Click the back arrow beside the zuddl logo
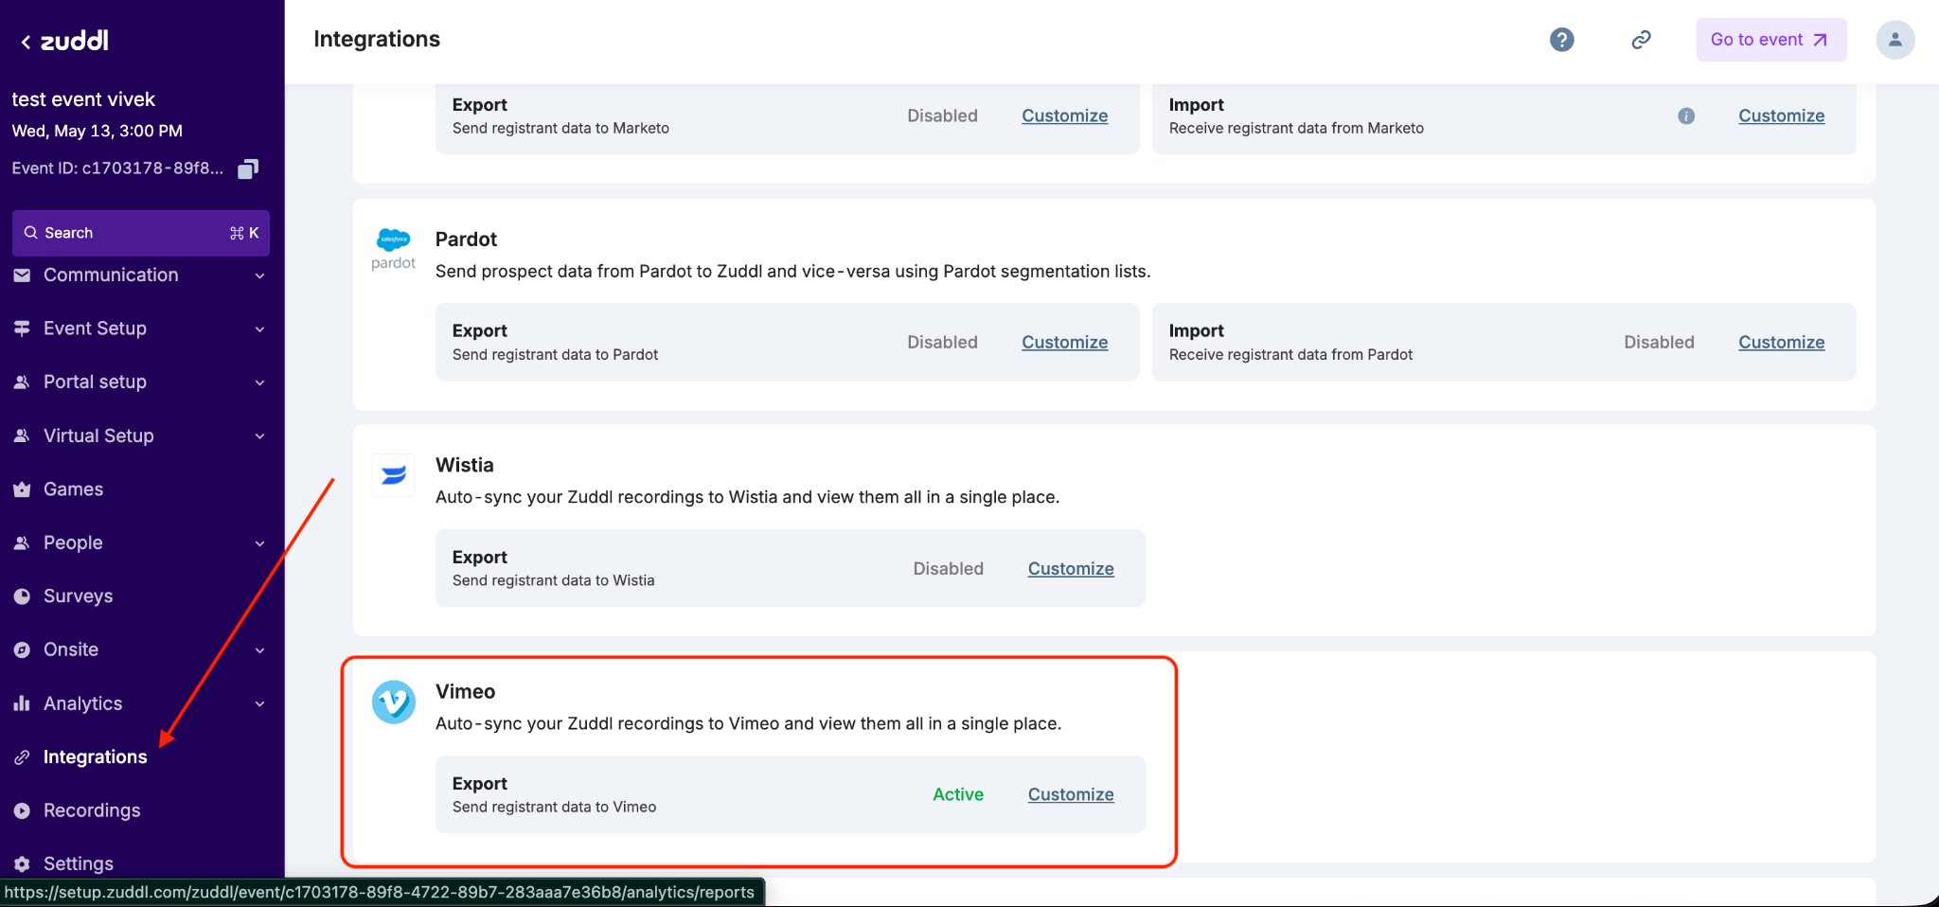 [26, 42]
